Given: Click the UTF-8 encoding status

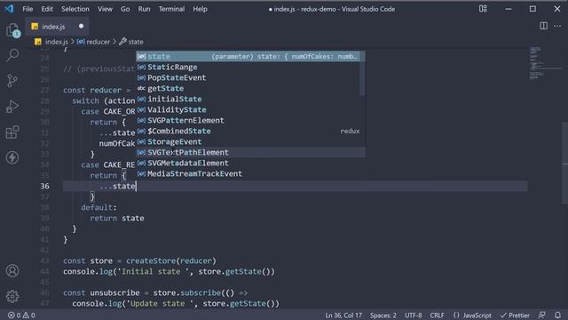Looking at the screenshot, I should coord(414,315).
